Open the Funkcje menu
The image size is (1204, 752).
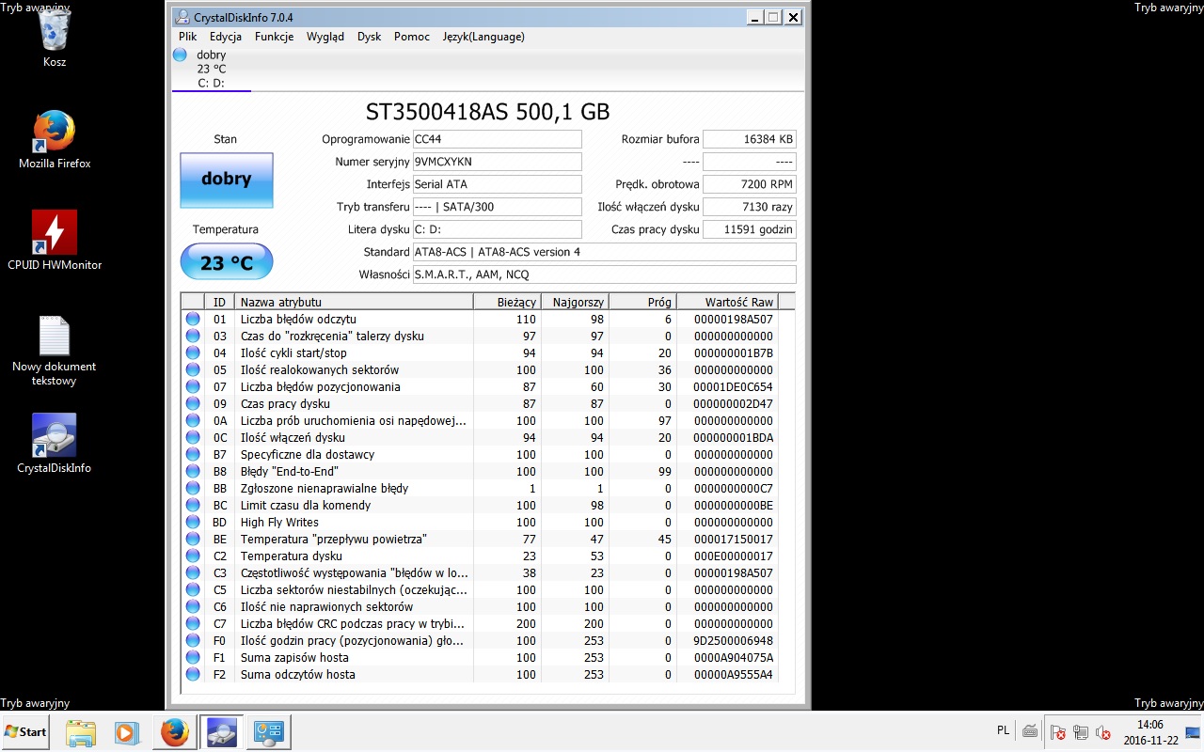coord(274,37)
